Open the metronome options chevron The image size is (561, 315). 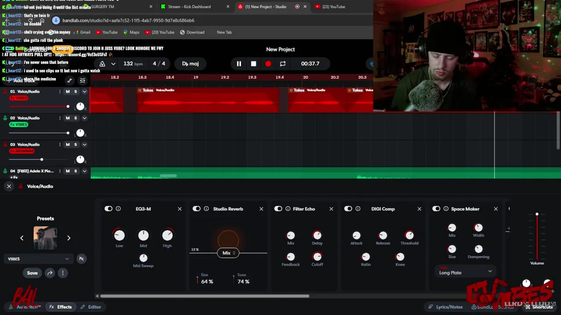[113, 64]
